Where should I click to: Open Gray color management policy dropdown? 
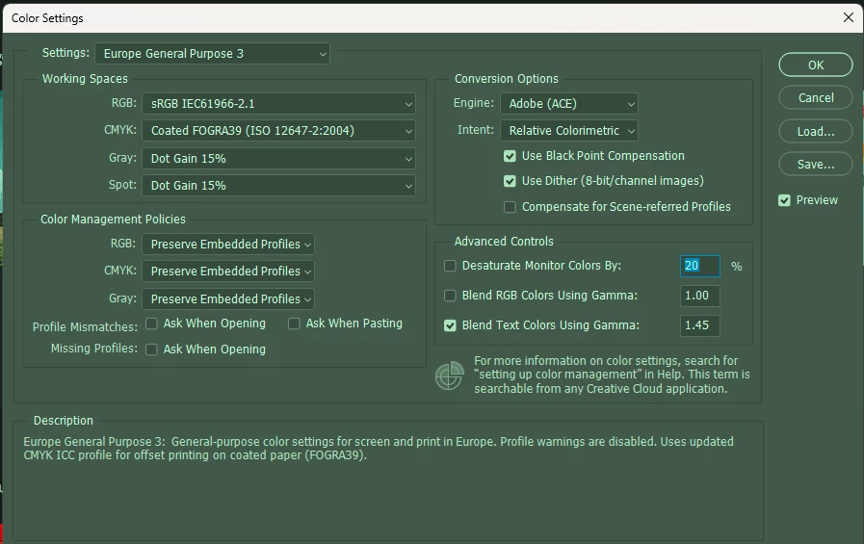pos(228,299)
